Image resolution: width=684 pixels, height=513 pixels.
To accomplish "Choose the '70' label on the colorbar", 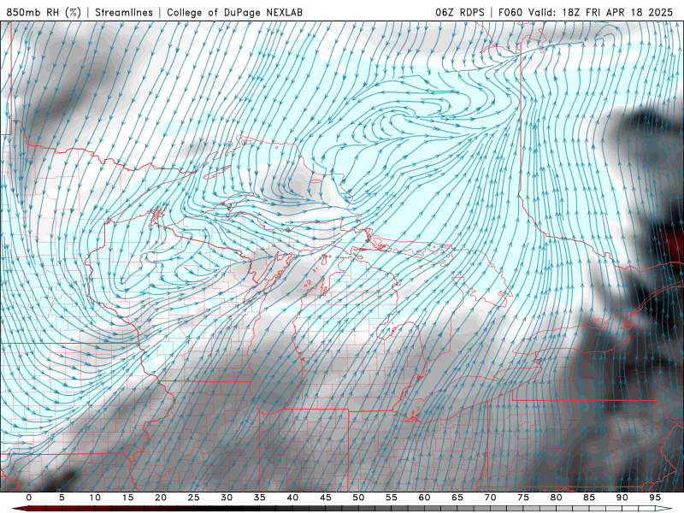I will (x=490, y=498).
